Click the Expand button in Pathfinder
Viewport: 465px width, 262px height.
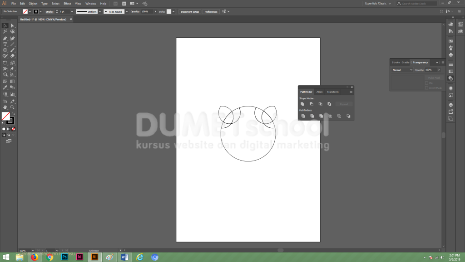[x=344, y=104]
